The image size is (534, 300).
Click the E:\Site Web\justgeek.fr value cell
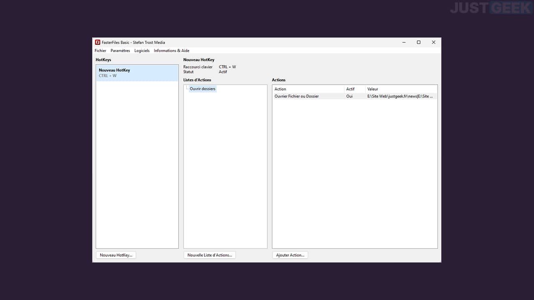pyautogui.click(x=400, y=96)
